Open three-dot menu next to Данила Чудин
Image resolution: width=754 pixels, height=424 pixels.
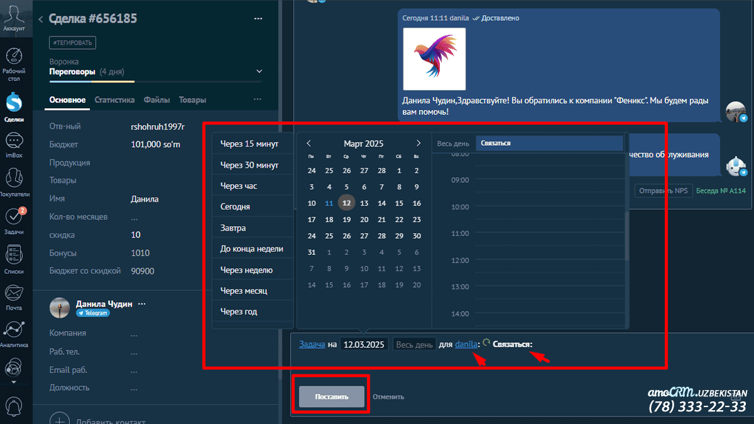[142, 303]
